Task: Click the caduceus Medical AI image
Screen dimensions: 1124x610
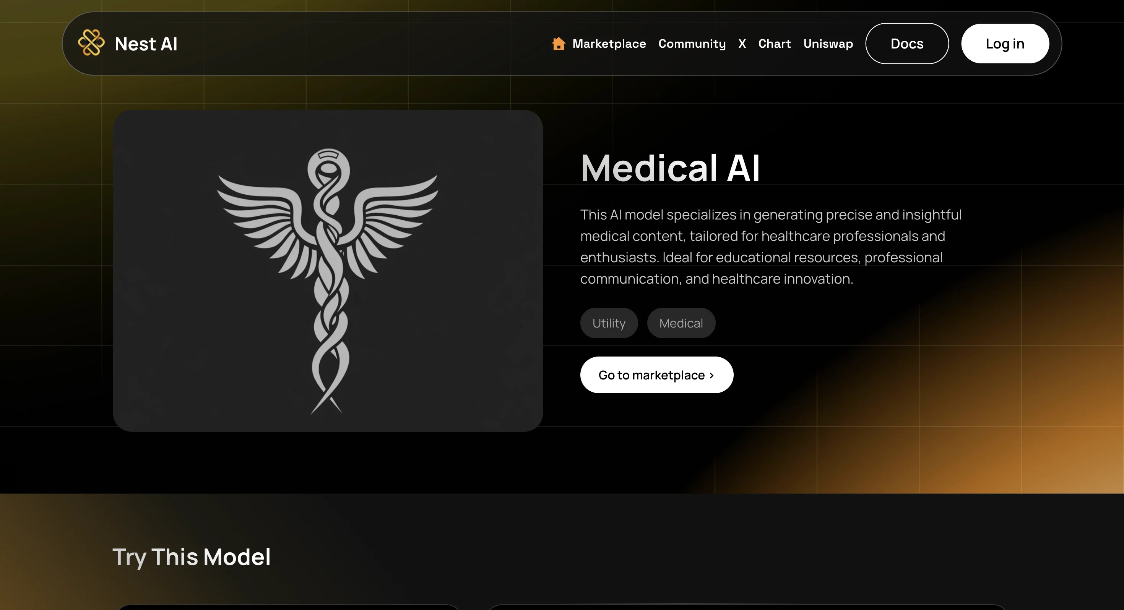Action: pyautogui.click(x=328, y=271)
